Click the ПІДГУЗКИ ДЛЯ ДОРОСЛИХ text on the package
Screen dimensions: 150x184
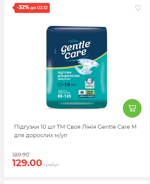(x=69, y=74)
